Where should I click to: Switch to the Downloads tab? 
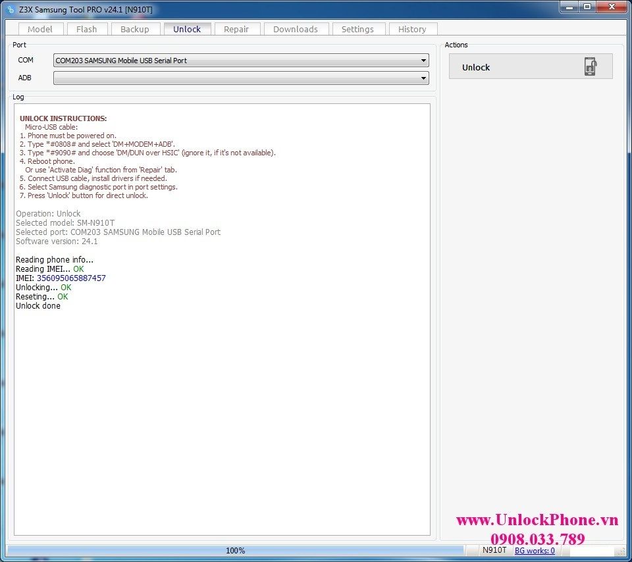pos(295,29)
